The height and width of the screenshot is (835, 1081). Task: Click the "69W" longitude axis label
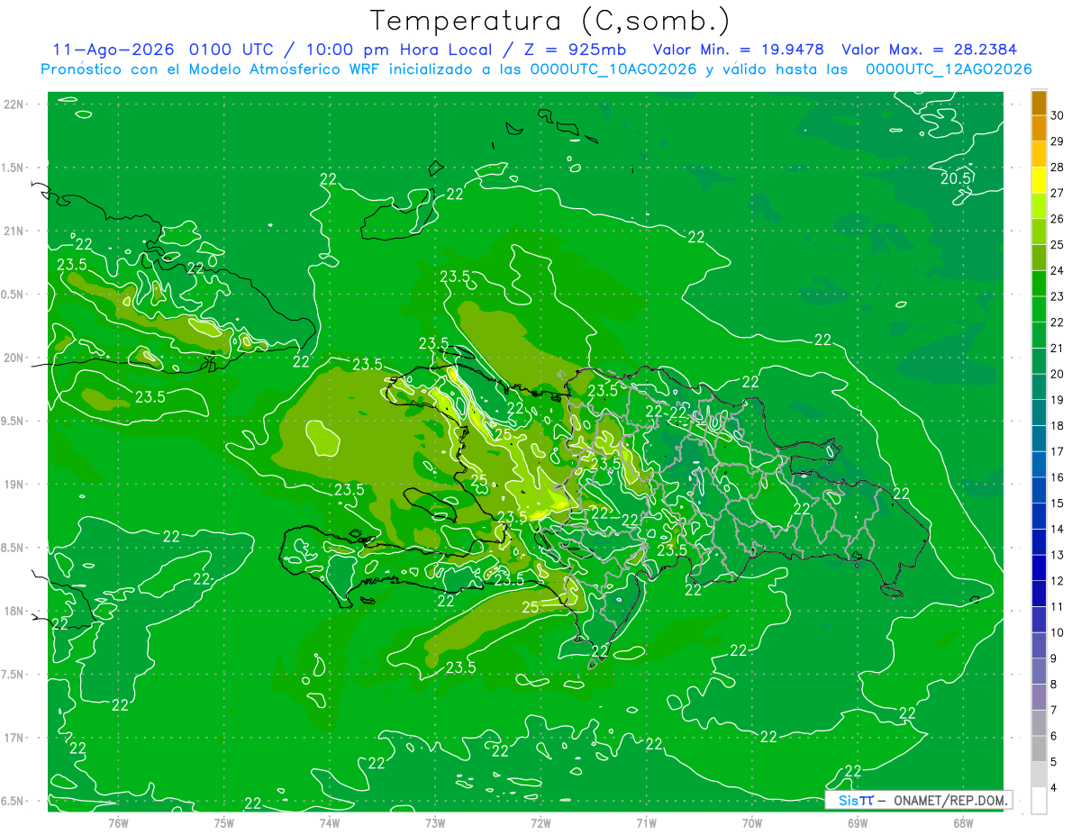[x=857, y=822]
